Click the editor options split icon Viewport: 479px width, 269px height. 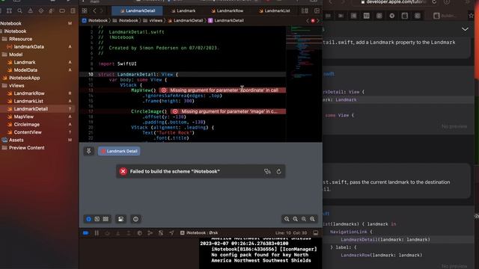coord(305,10)
